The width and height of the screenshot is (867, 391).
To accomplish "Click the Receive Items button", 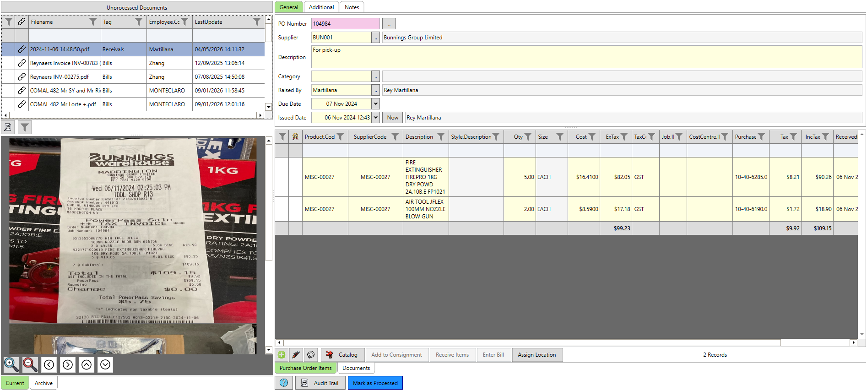I will click(452, 355).
